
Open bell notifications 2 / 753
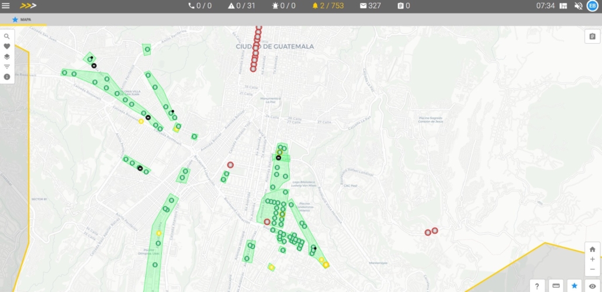(x=327, y=6)
